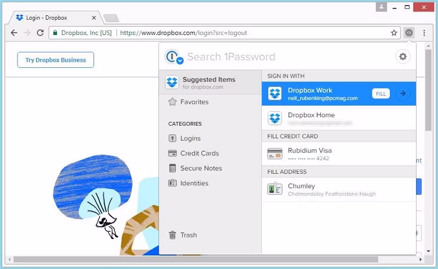Click the Credit Cards card icon
The width and height of the screenshot is (438, 269).
click(x=172, y=153)
